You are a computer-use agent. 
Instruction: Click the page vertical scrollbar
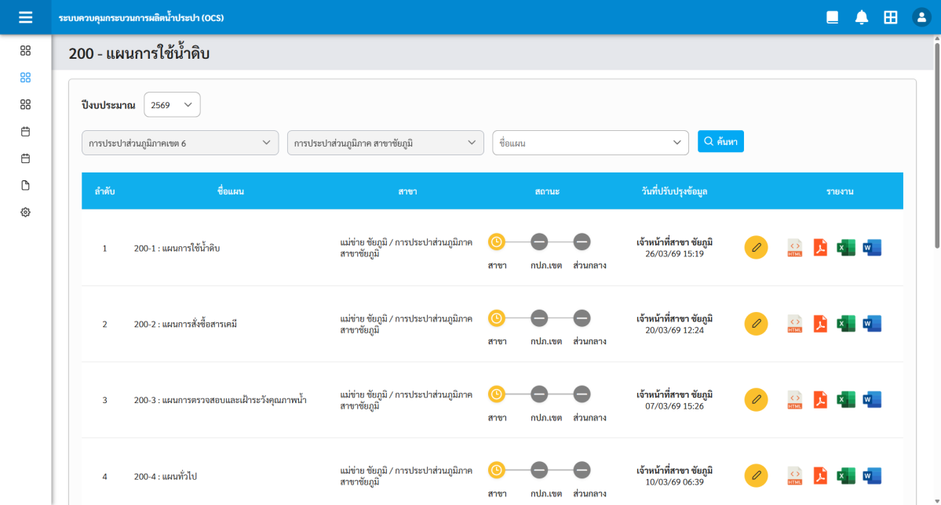pos(937,144)
